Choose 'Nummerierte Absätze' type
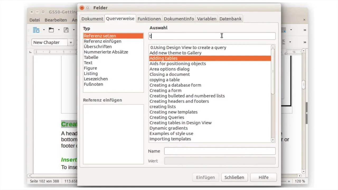The height and width of the screenshot is (190, 338). pyautogui.click(x=113, y=52)
